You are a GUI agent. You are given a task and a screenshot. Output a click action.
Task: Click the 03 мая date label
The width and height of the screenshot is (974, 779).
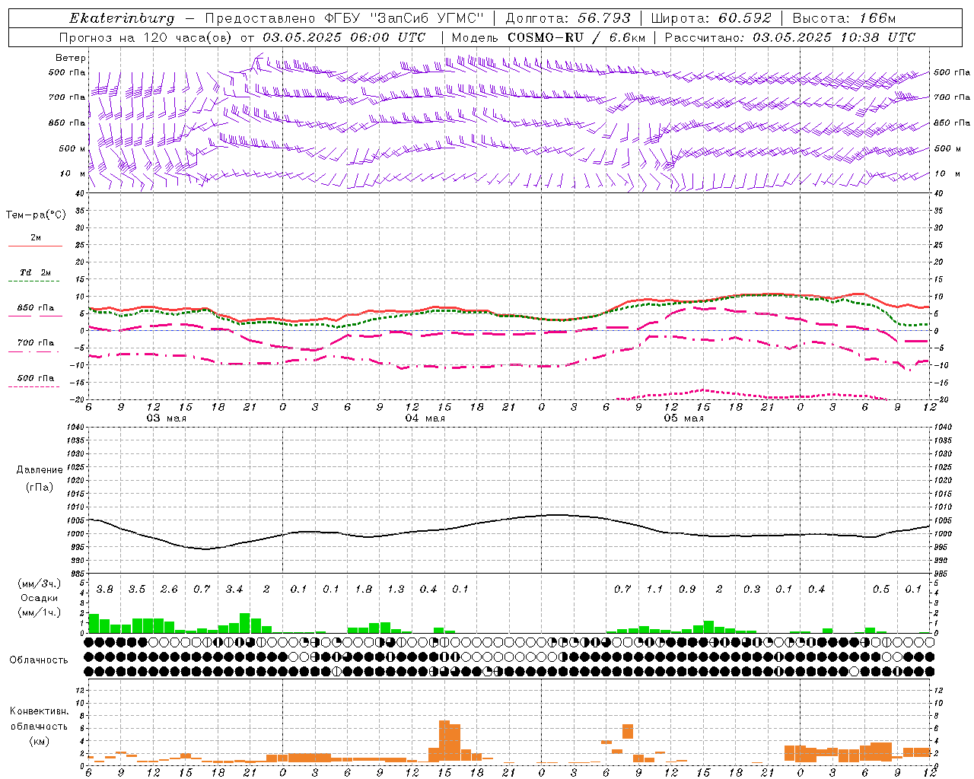[x=167, y=418]
